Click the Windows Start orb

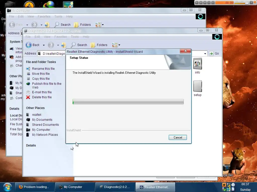(7, 187)
